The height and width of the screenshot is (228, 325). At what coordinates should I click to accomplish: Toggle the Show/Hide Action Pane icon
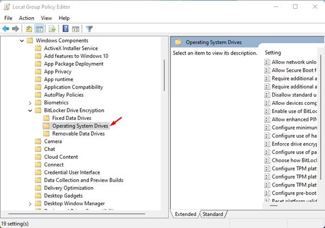(75, 29)
